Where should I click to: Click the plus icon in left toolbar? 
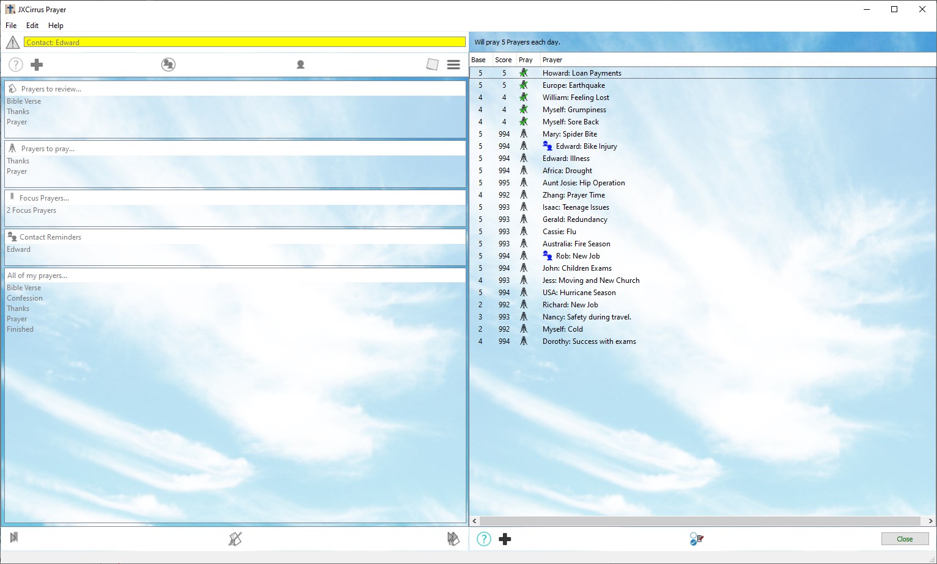pyautogui.click(x=37, y=65)
